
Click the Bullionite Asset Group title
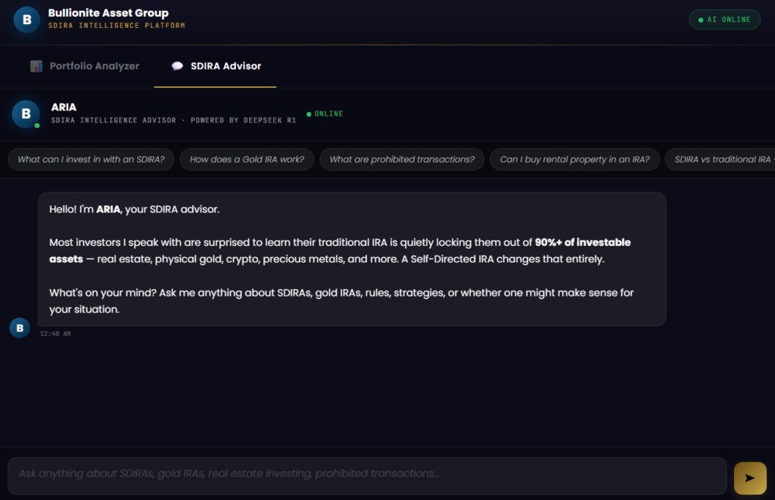pos(108,13)
